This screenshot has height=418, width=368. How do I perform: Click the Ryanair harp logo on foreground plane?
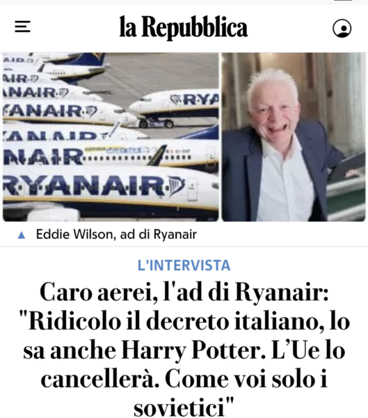tap(175, 185)
